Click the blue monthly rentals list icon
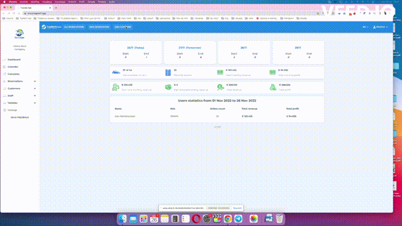402x226 pixels. [x=168, y=73]
